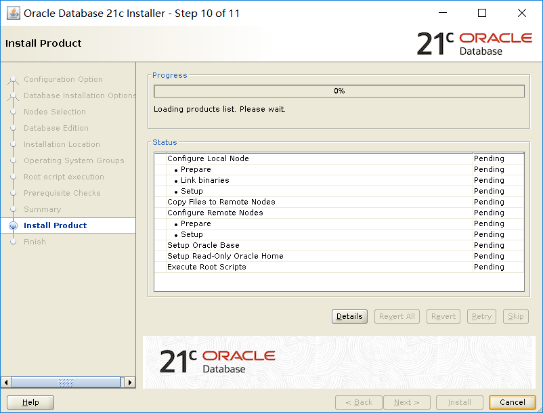Close the installer window
The image size is (543, 413).
pyautogui.click(x=522, y=13)
